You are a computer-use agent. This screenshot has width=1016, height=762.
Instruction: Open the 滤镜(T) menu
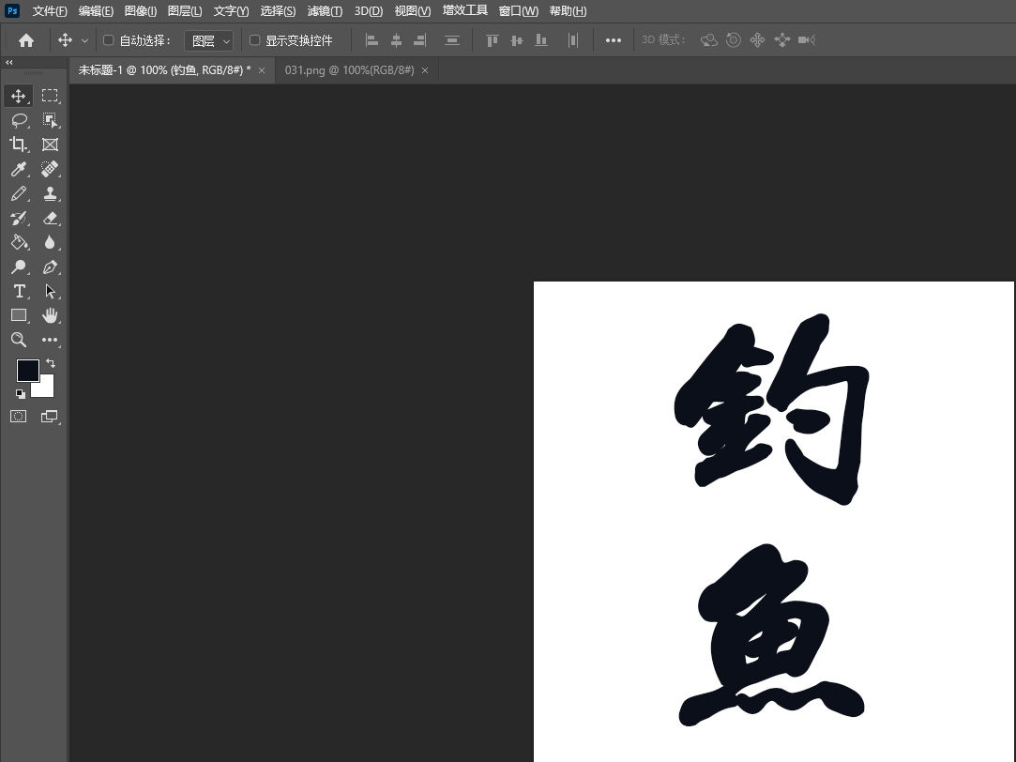coord(325,11)
